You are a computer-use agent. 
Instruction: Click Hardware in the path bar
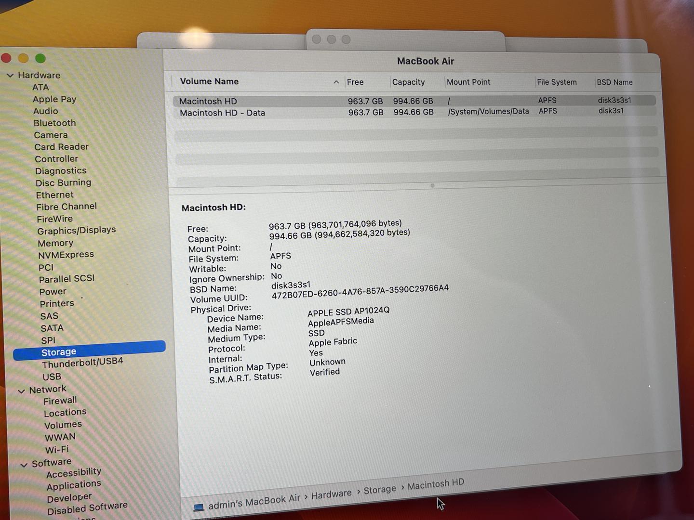(x=331, y=494)
